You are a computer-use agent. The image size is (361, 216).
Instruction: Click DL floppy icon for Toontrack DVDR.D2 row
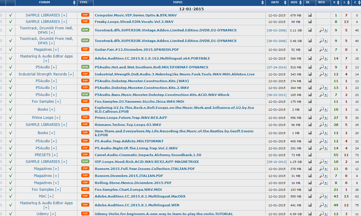pos(310,30)
